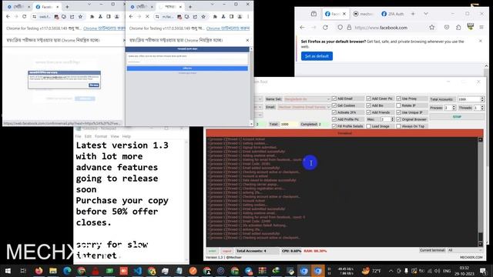
Task: Open profile avatar in left Chrome window
Action: tap(116, 17)
